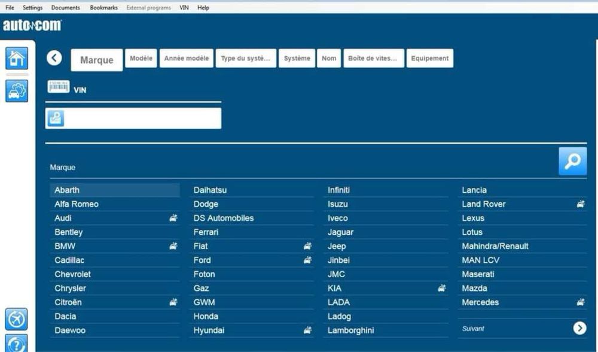Click the car icon beside Citroën

173,302
